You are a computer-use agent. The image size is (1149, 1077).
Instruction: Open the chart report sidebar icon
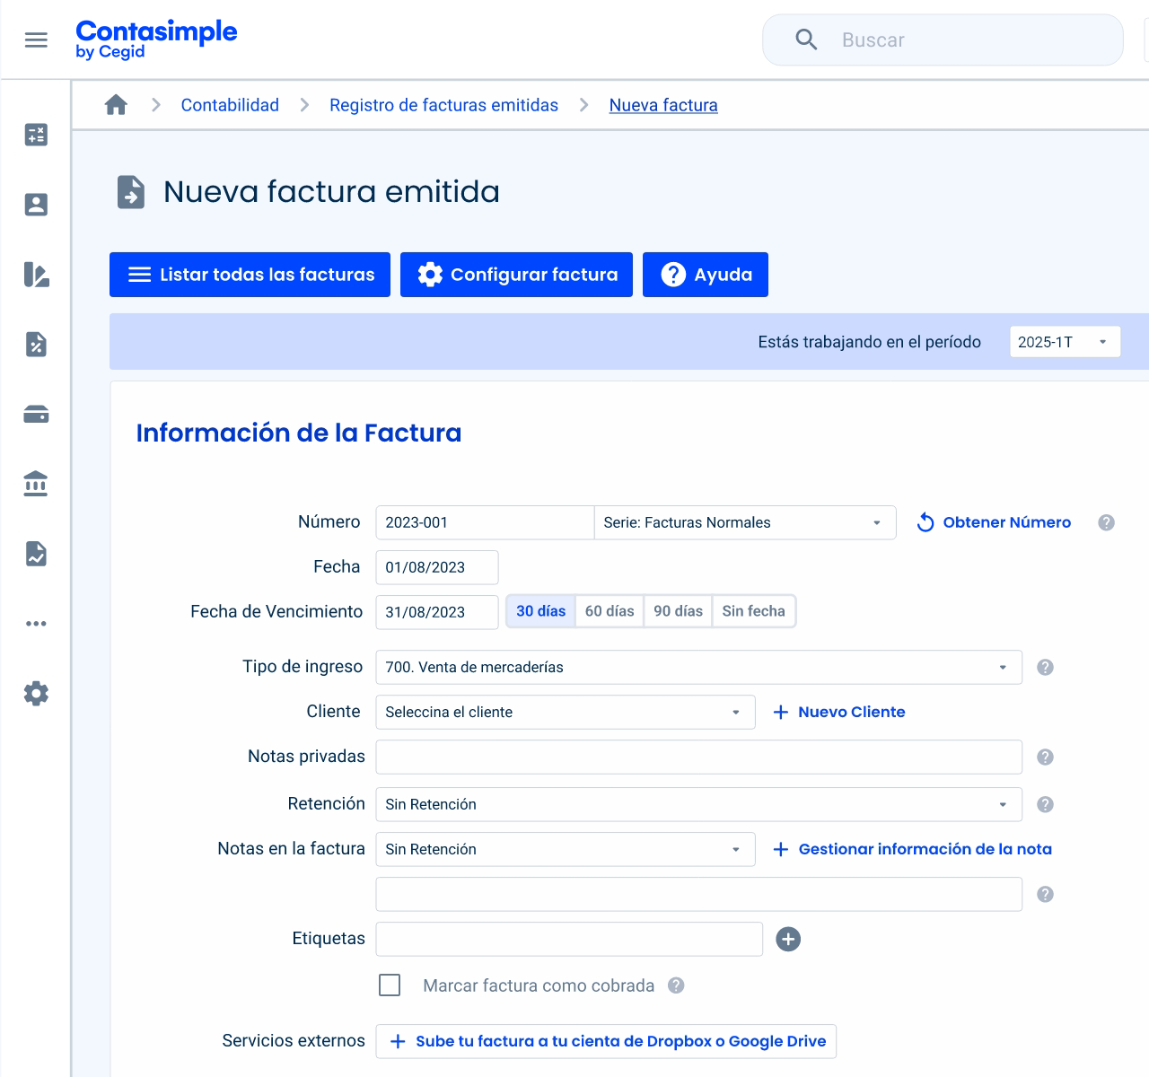click(36, 554)
